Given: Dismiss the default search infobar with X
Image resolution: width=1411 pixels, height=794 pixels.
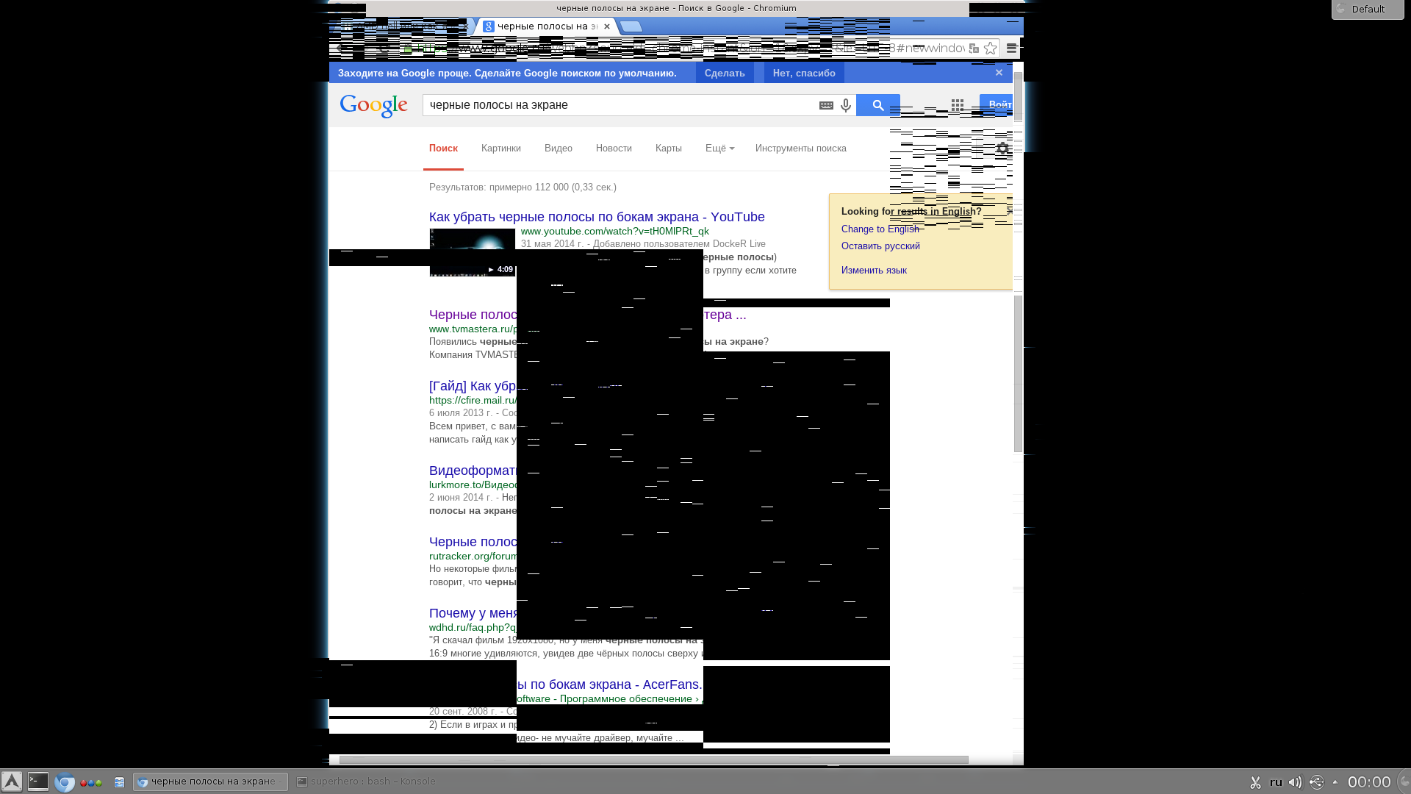Looking at the screenshot, I should point(999,73).
